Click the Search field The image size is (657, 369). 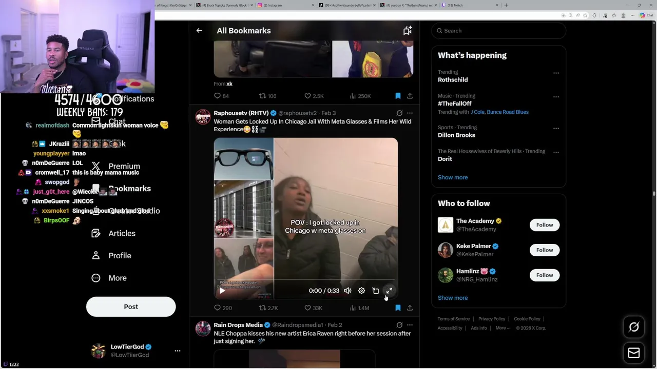(498, 31)
